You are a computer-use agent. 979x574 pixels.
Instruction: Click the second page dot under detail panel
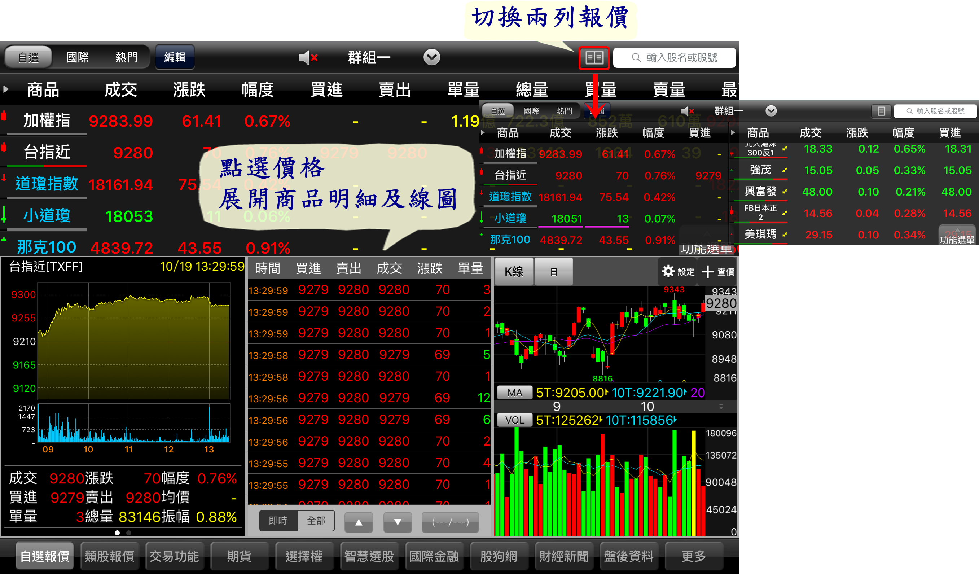128,533
